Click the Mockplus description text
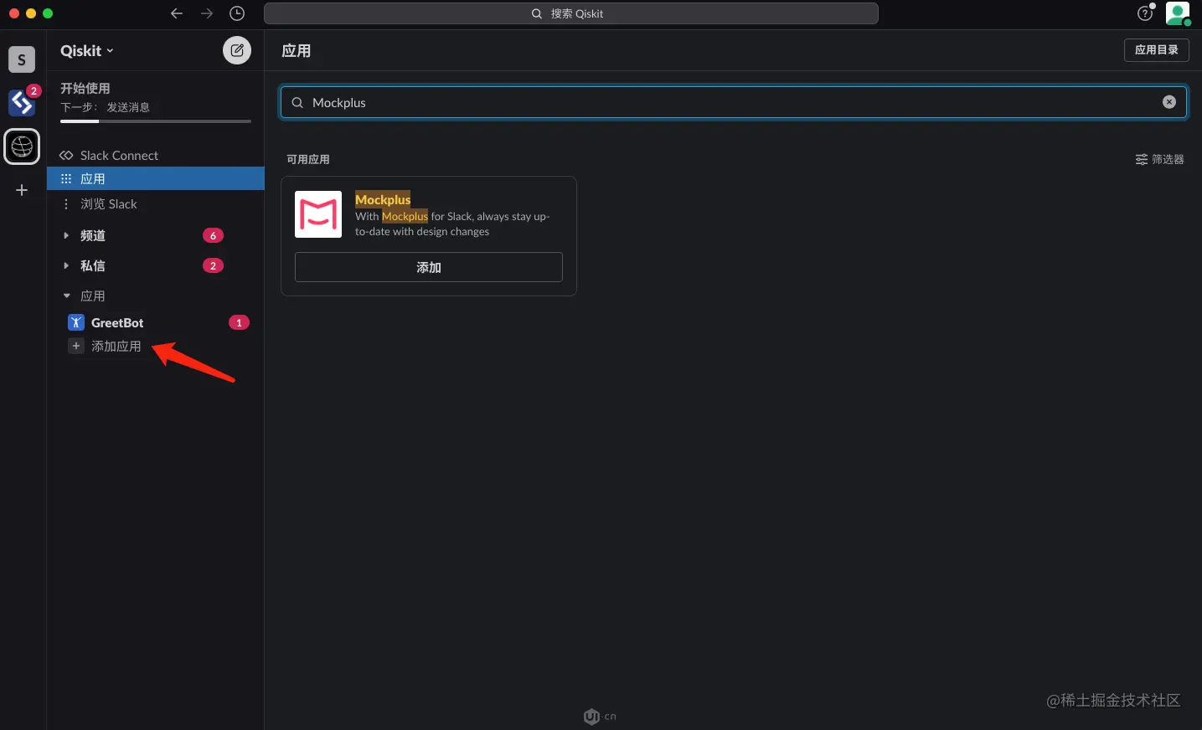Viewport: 1202px width, 730px height. [x=452, y=224]
